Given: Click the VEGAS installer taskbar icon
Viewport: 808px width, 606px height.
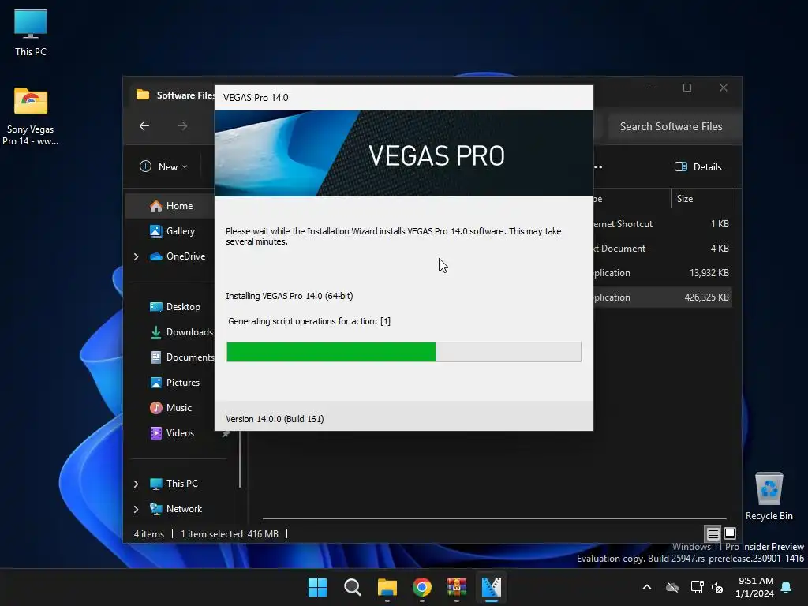Looking at the screenshot, I should point(492,587).
